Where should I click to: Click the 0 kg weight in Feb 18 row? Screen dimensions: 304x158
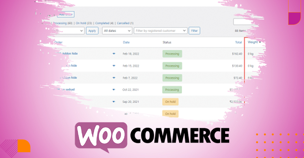coord(250,54)
